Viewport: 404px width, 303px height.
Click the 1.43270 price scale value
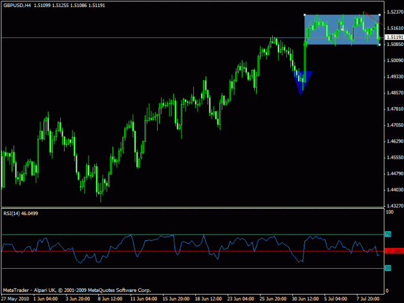point(395,205)
